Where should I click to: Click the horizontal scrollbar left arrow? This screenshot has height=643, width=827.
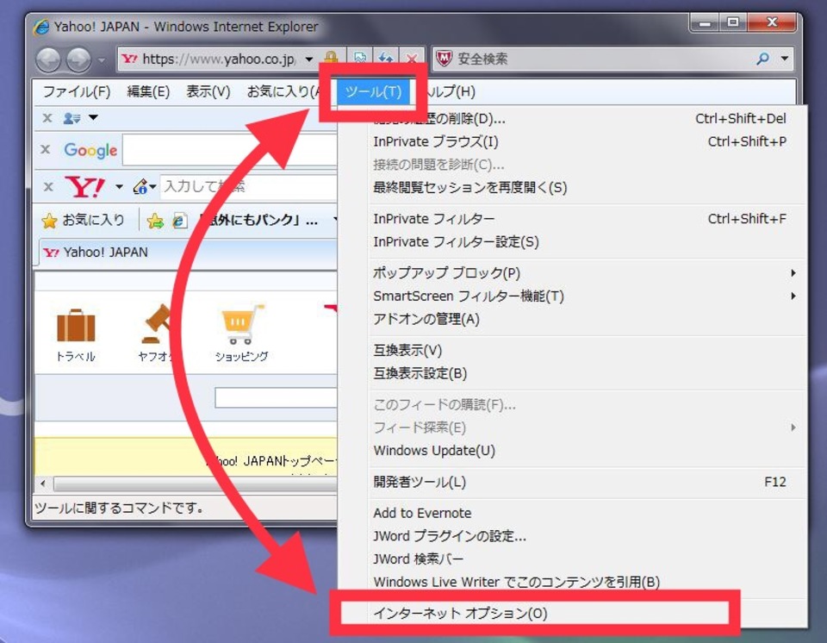[x=43, y=484]
